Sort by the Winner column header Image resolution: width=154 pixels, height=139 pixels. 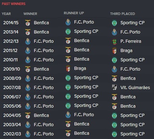30,14
